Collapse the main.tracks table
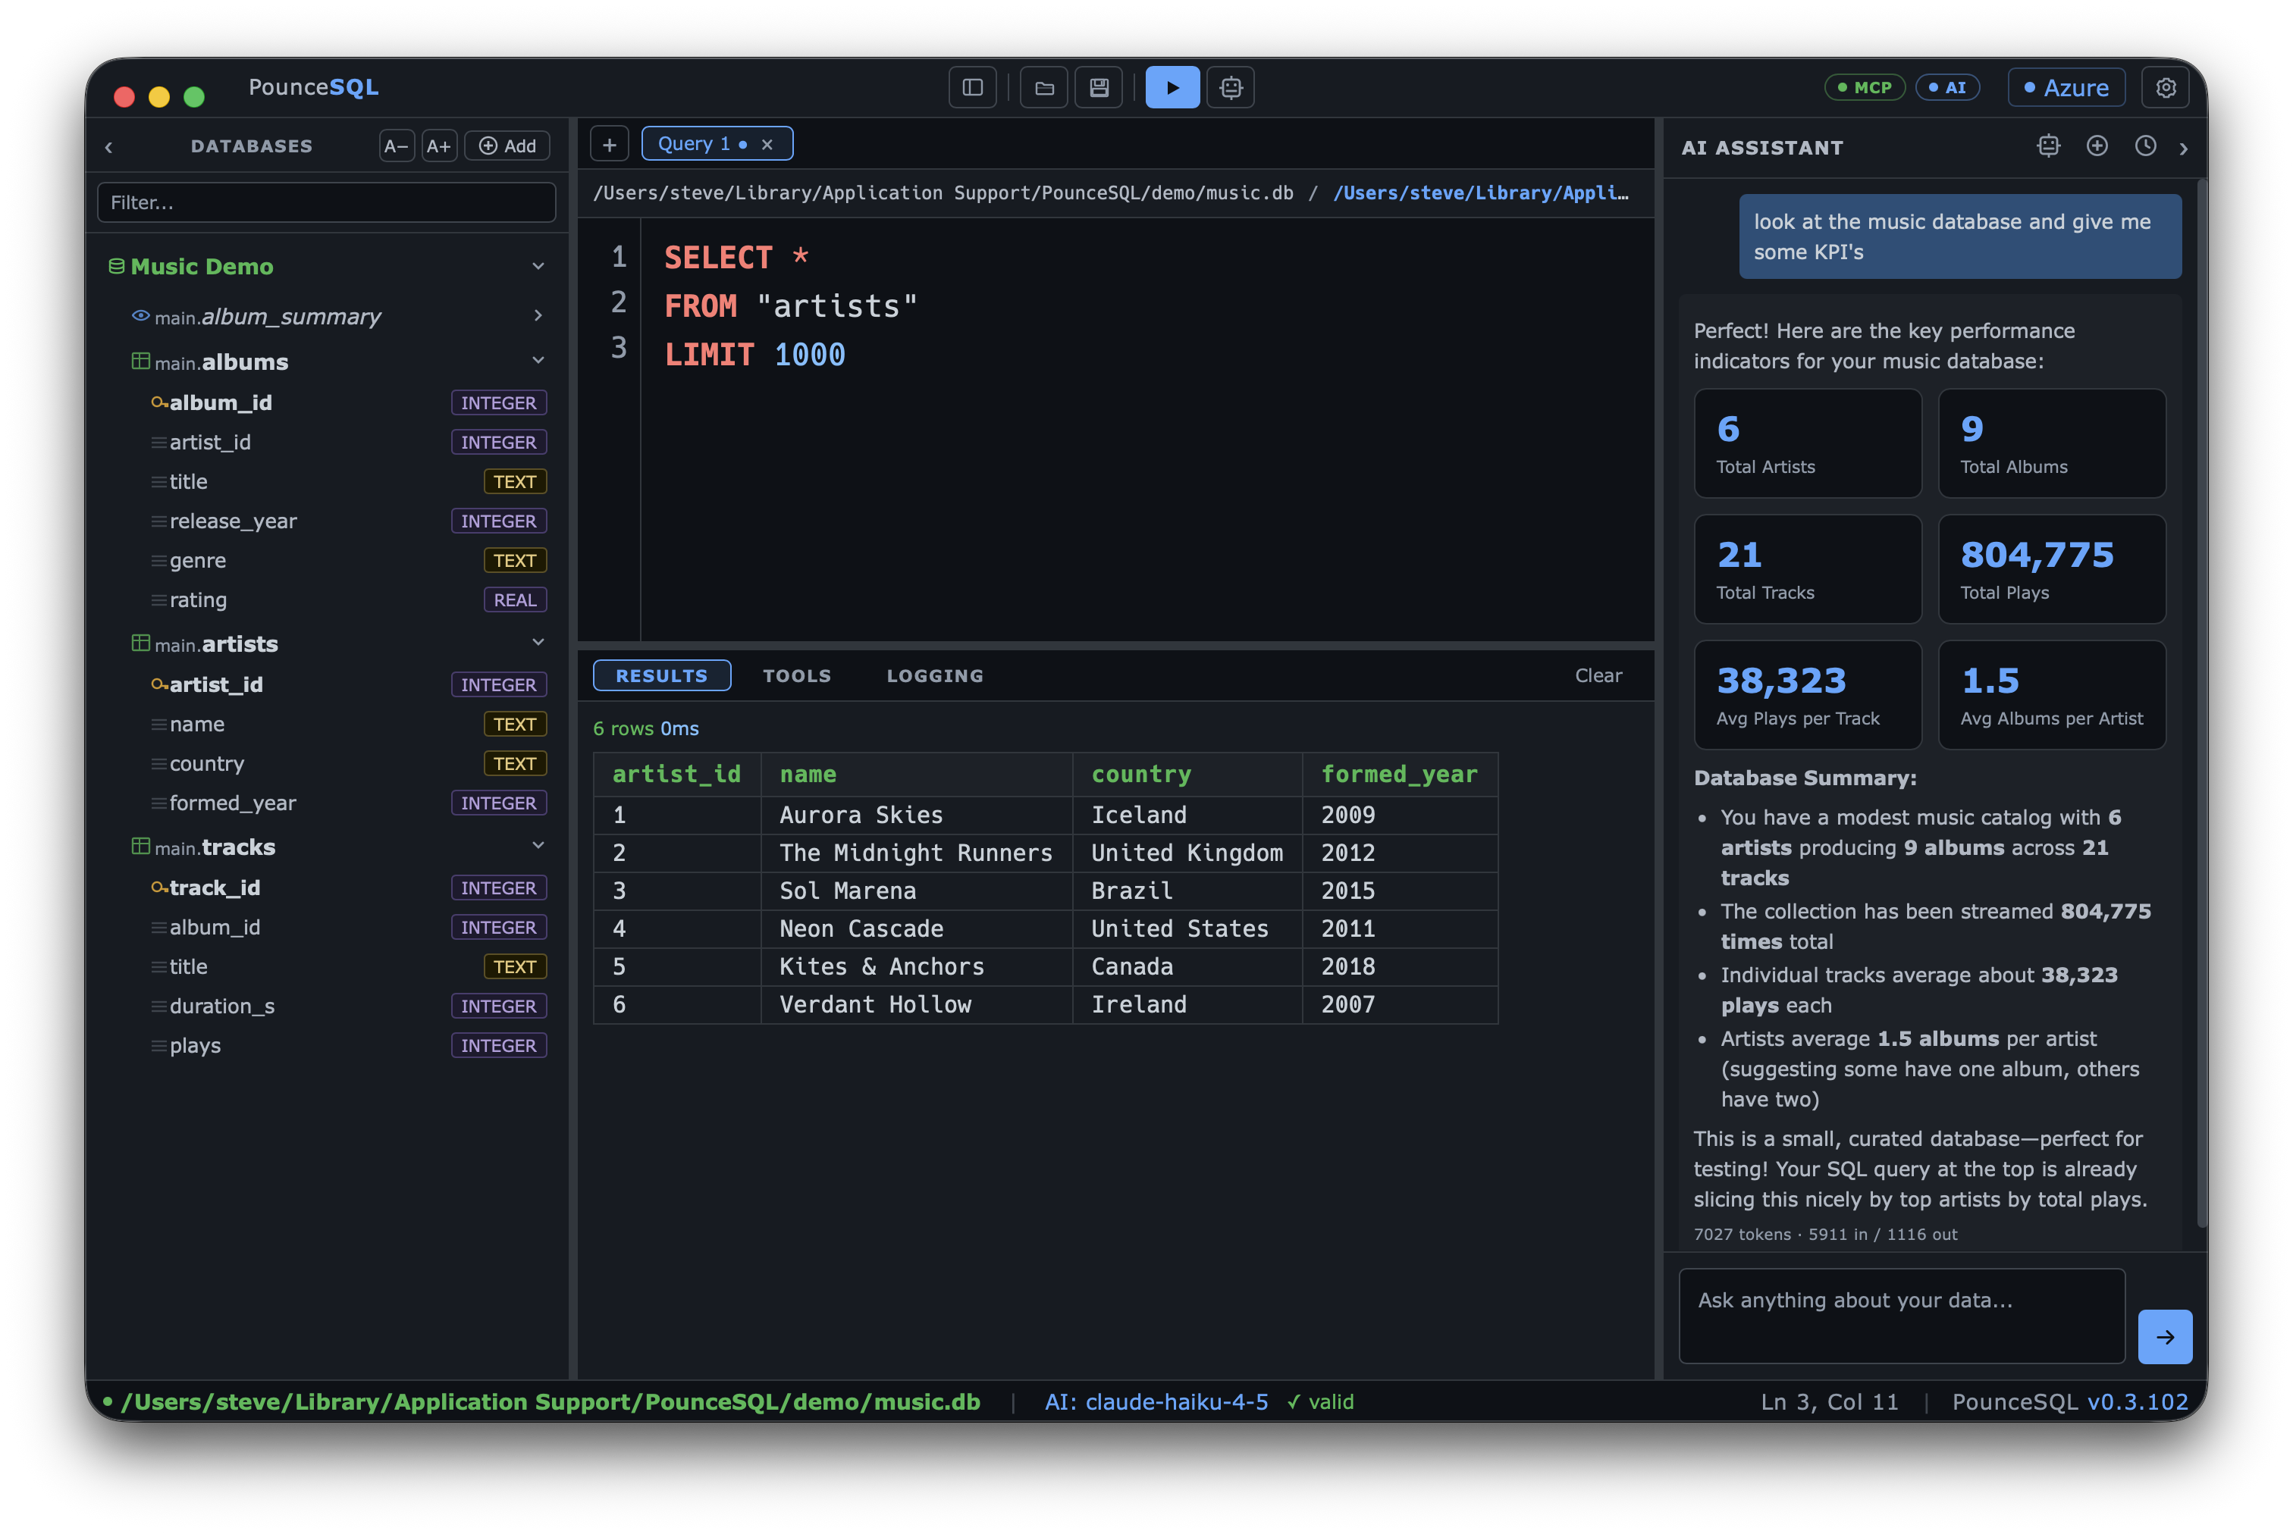The height and width of the screenshot is (1534, 2293). (538, 845)
